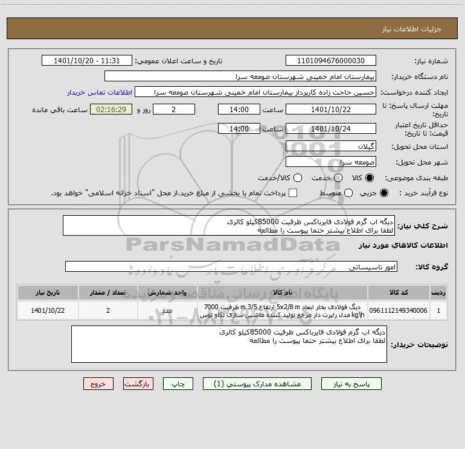Click row number 1 cell in table
Viewport: 465px width, 449px height.
coord(438,310)
